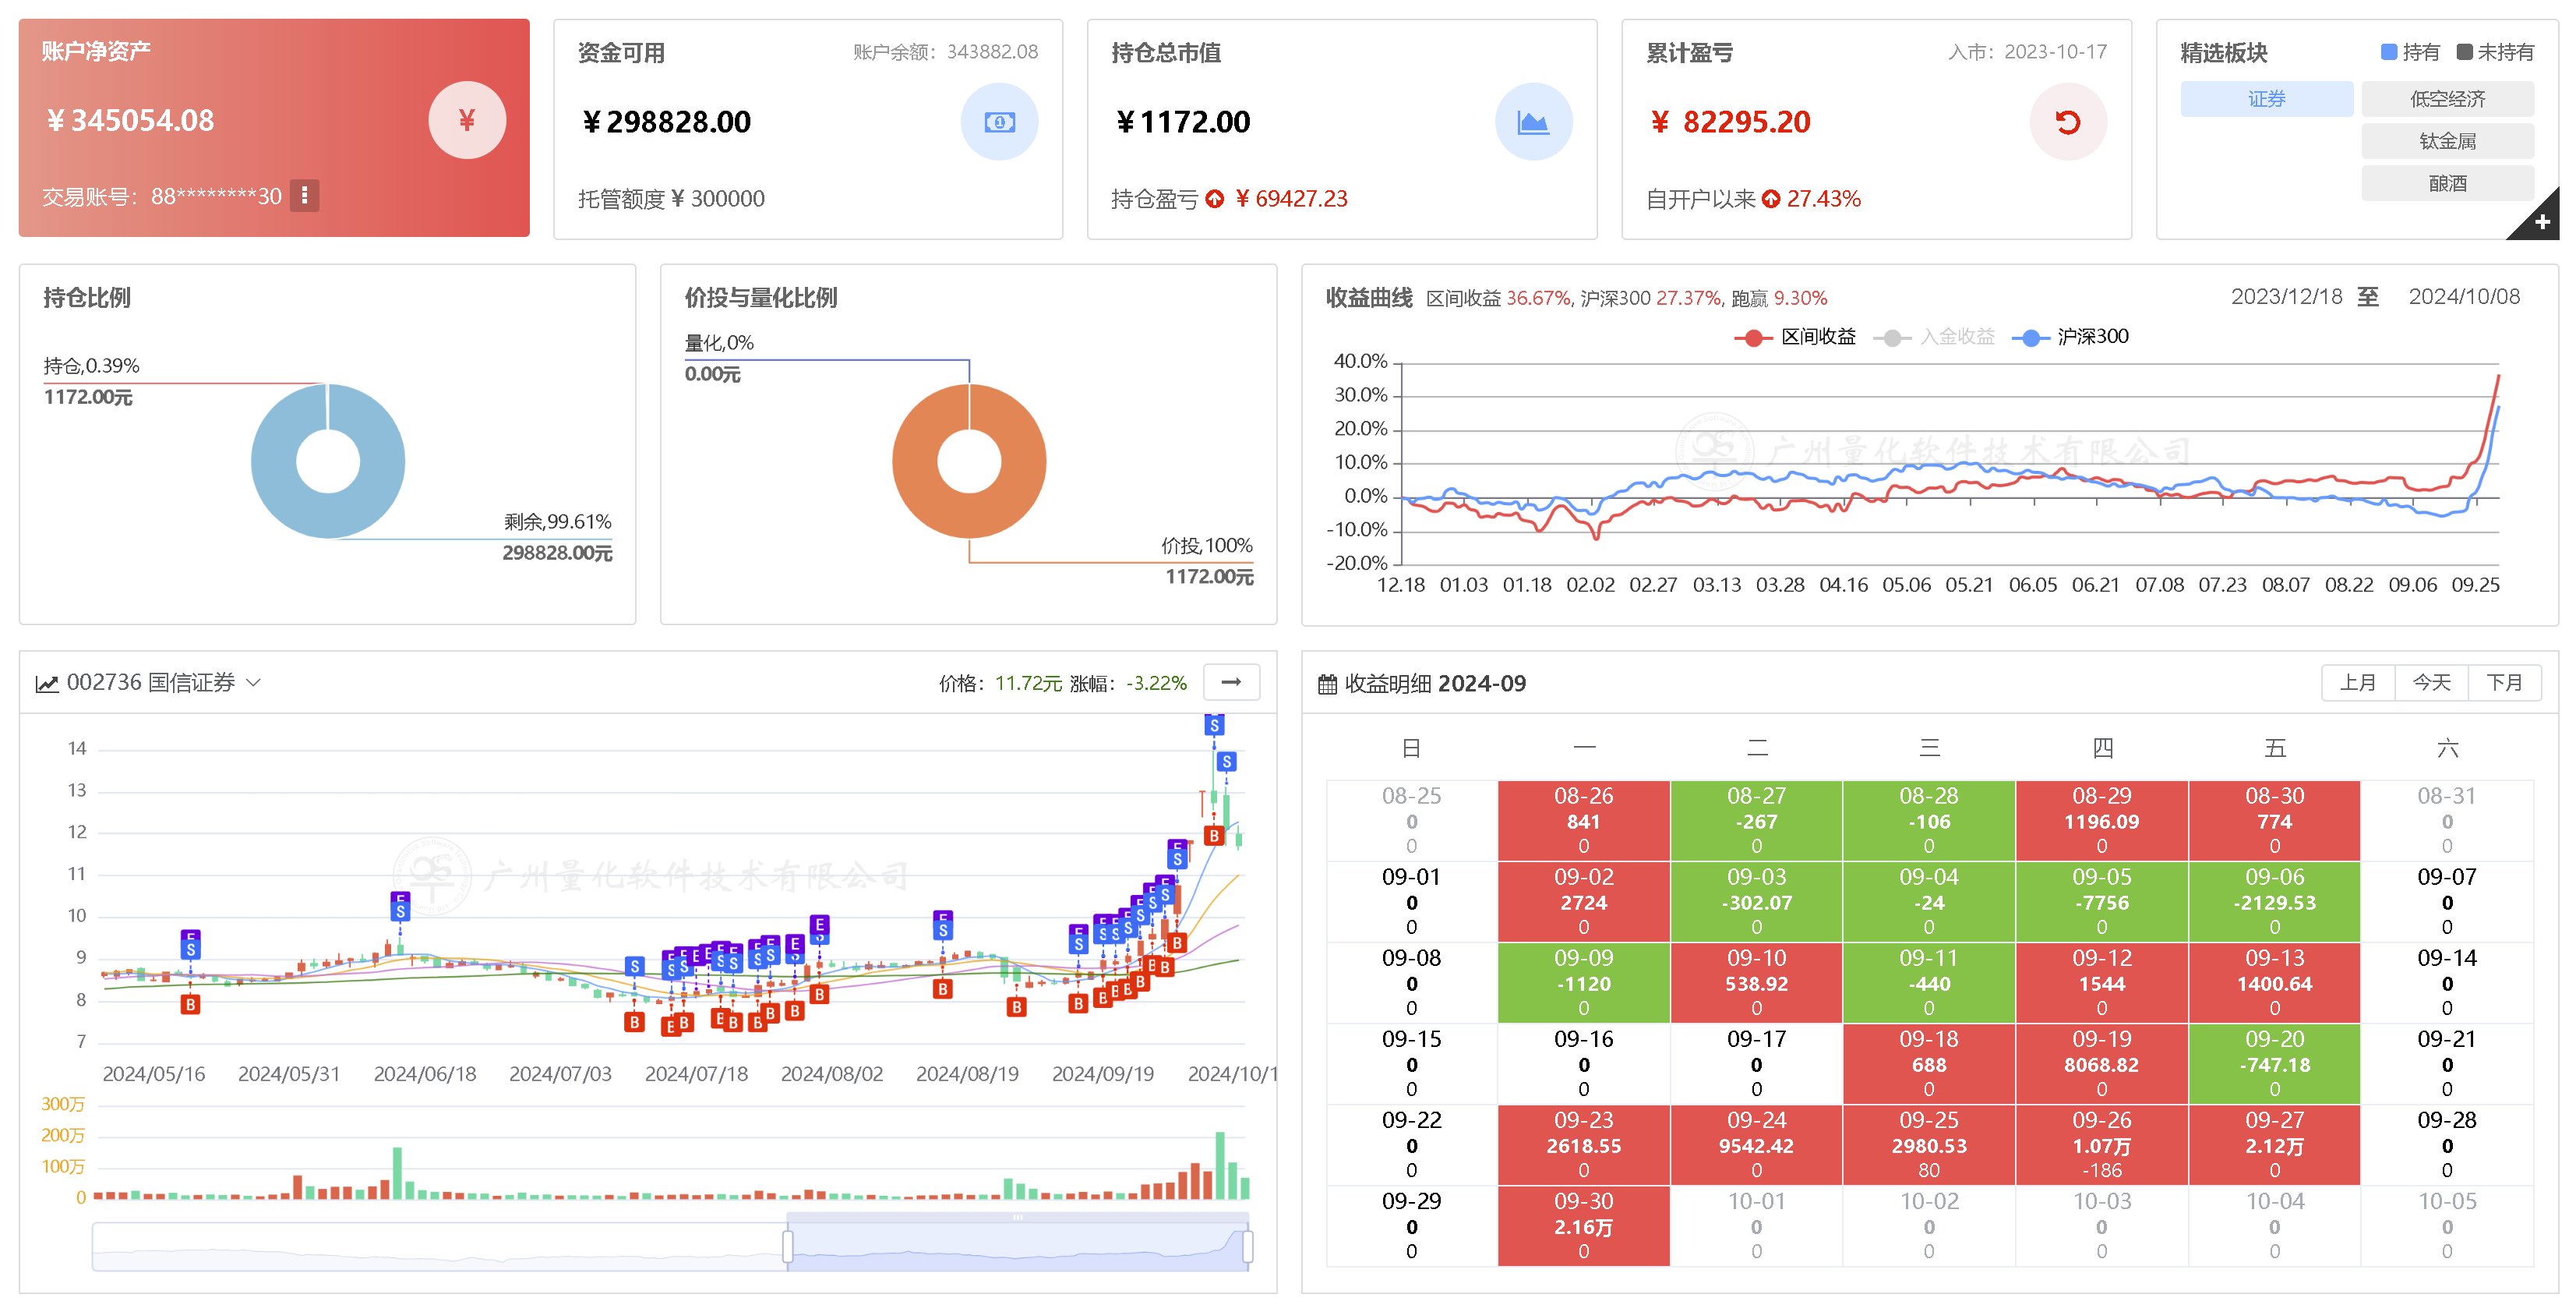2576x1312 pixels.
Task: Click the 下月 button
Action: (2504, 683)
